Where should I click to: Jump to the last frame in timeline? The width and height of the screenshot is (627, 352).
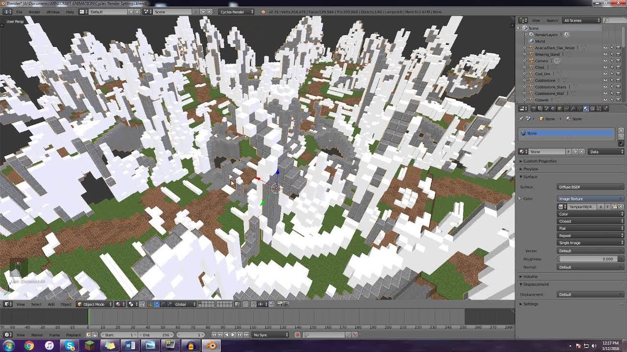(x=246, y=335)
